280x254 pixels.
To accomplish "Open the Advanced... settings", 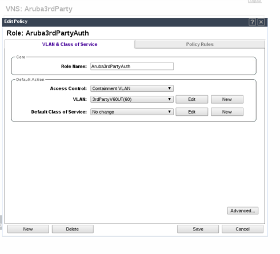I will pyautogui.click(x=243, y=210).
